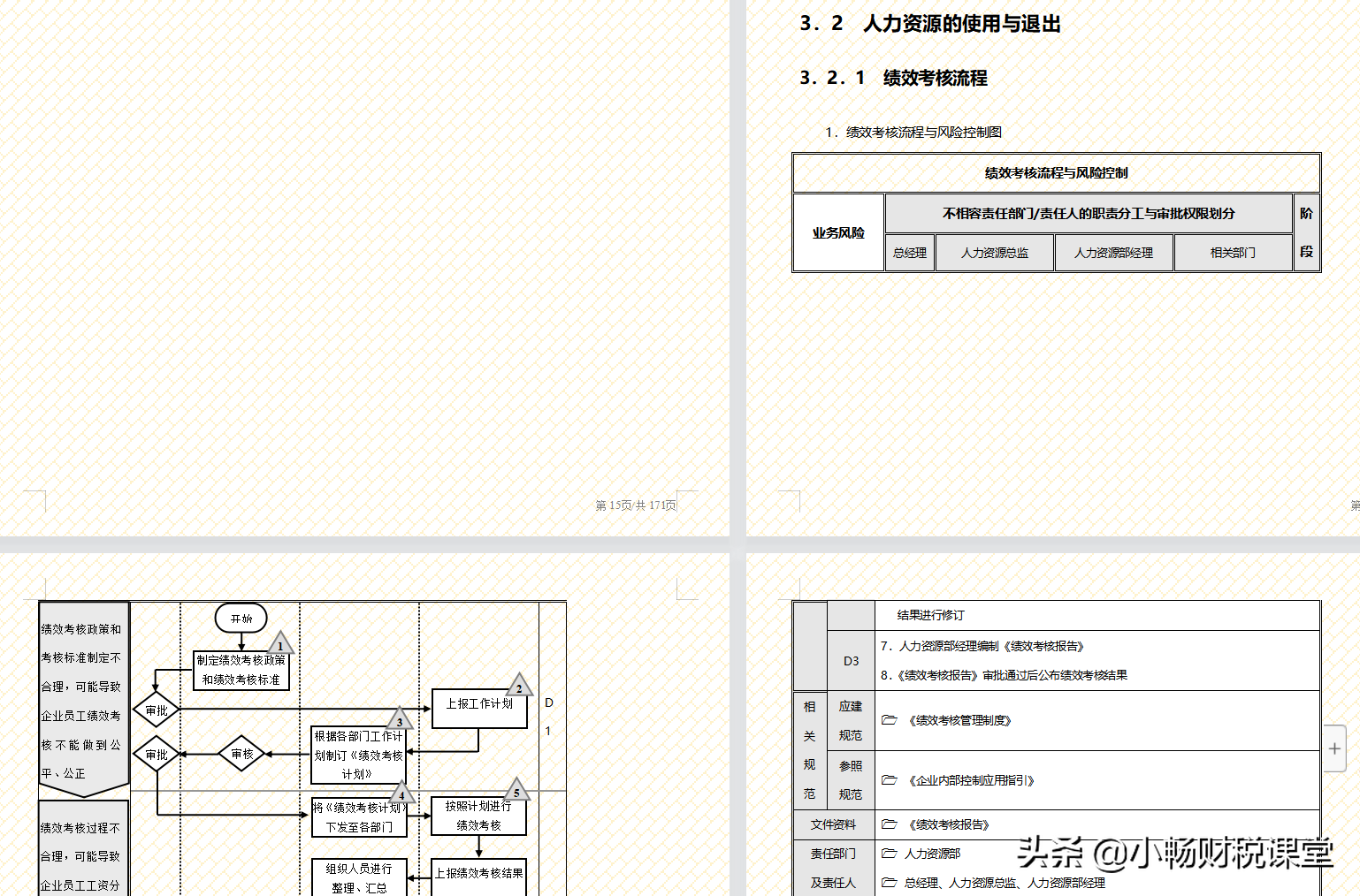Click the 人力资源总监 column header
The width and height of the screenshot is (1360, 896).
coord(994,252)
